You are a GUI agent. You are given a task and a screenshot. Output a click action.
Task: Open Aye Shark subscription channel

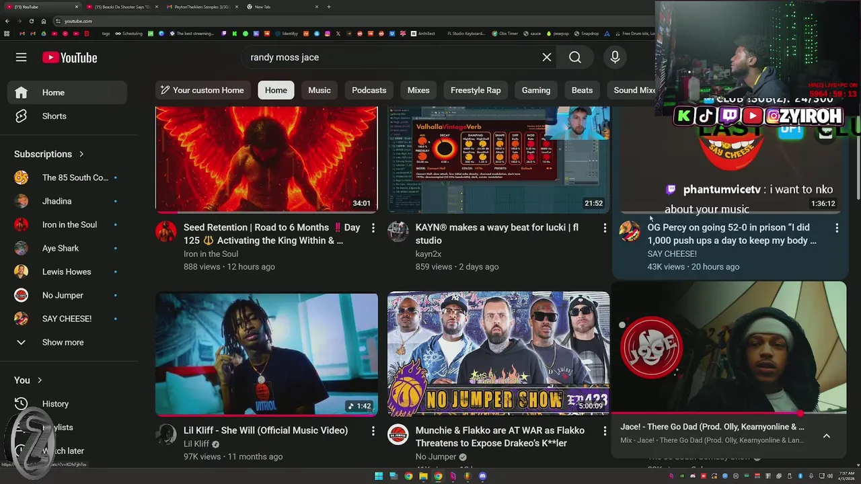tap(67, 248)
